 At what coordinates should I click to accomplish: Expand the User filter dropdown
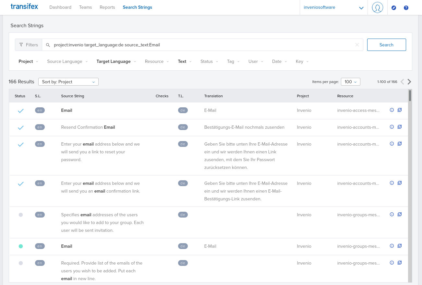[x=256, y=62]
